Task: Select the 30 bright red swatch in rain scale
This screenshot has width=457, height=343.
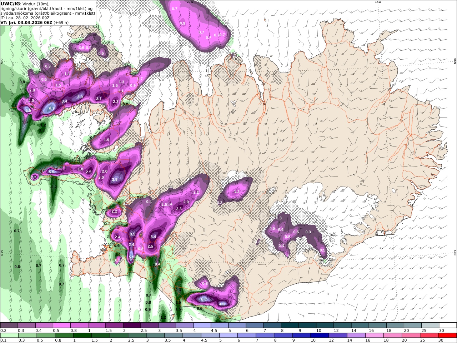Action: 448,335
